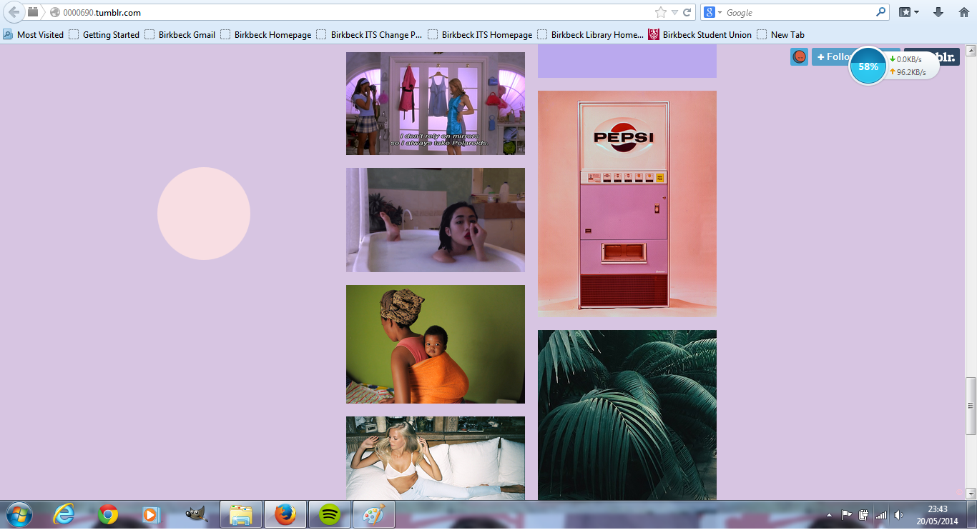Open the Google search engine selector dropdown

click(x=713, y=13)
